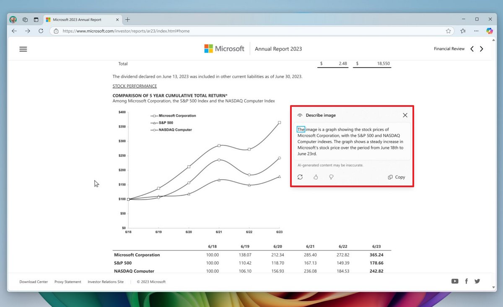Click the Microsoft logo in the header
The image size is (503, 307).
[x=224, y=49]
